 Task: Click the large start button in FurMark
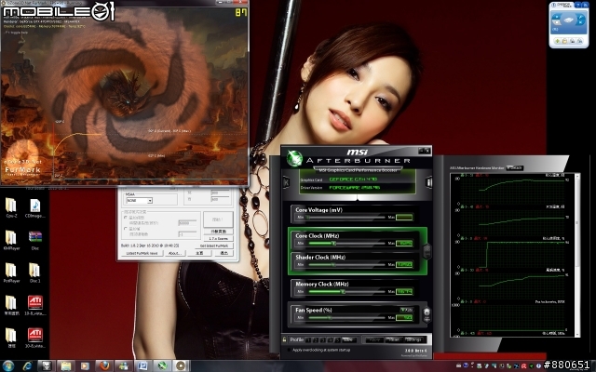tap(218, 219)
